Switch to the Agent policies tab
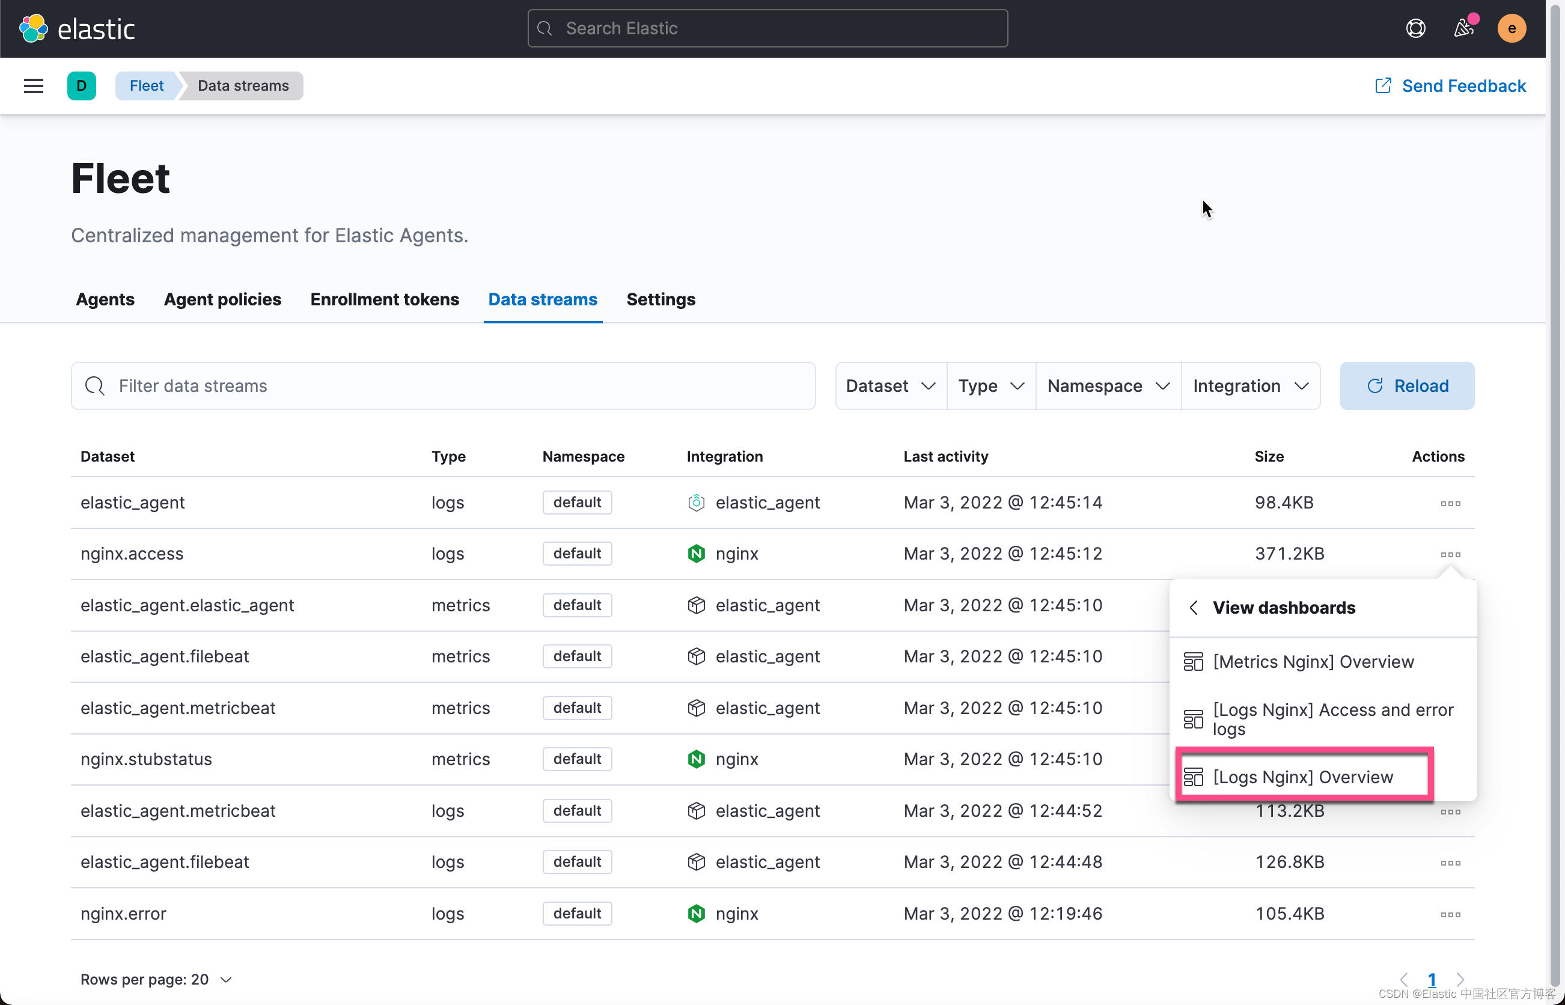The width and height of the screenshot is (1565, 1005). [222, 299]
